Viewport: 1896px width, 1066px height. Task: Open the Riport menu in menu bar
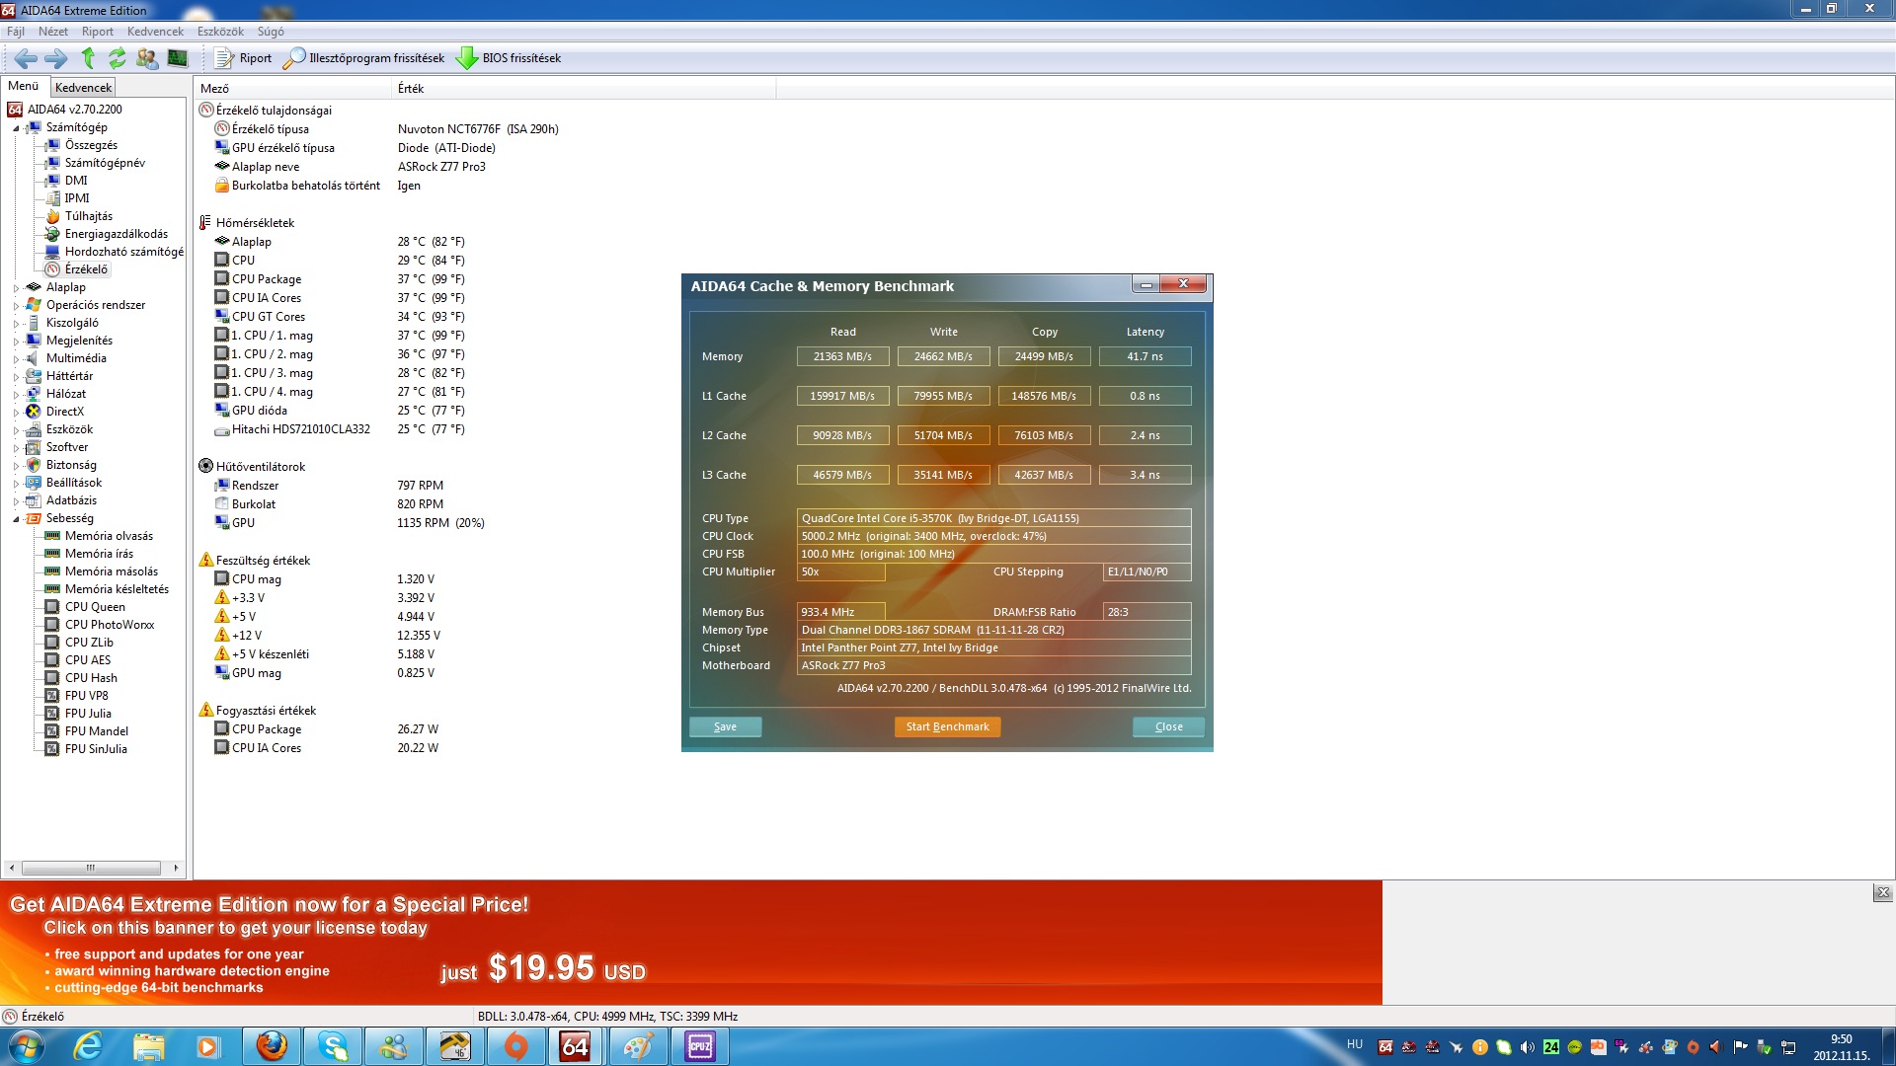(98, 32)
